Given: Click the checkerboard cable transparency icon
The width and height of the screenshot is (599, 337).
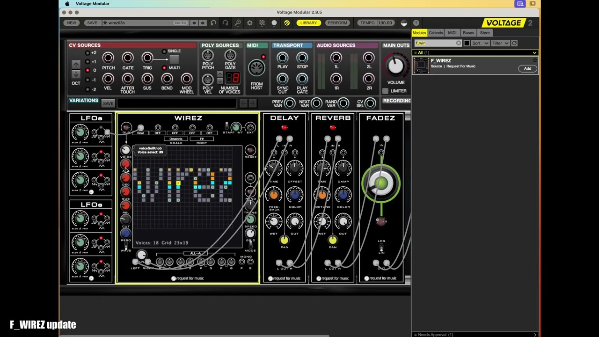Looking at the screenshot, I should pos(262,23).
